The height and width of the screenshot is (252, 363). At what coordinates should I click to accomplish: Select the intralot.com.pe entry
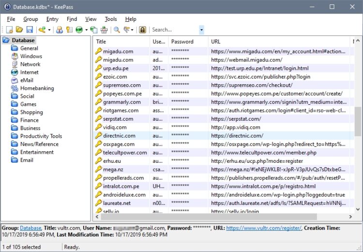point(224,187)
